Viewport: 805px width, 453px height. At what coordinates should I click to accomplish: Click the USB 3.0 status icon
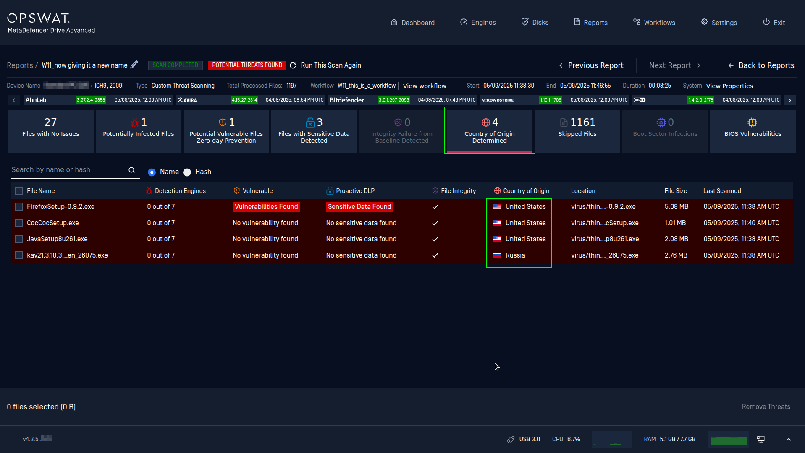[x=511, y=439]
